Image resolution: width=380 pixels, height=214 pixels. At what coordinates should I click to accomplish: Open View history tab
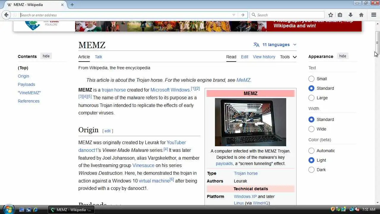coord(264,57)
